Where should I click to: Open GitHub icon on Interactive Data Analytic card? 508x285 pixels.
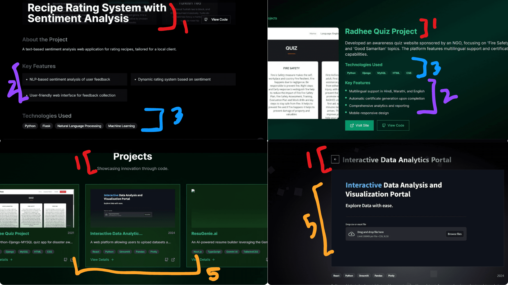tap(166, 260)
